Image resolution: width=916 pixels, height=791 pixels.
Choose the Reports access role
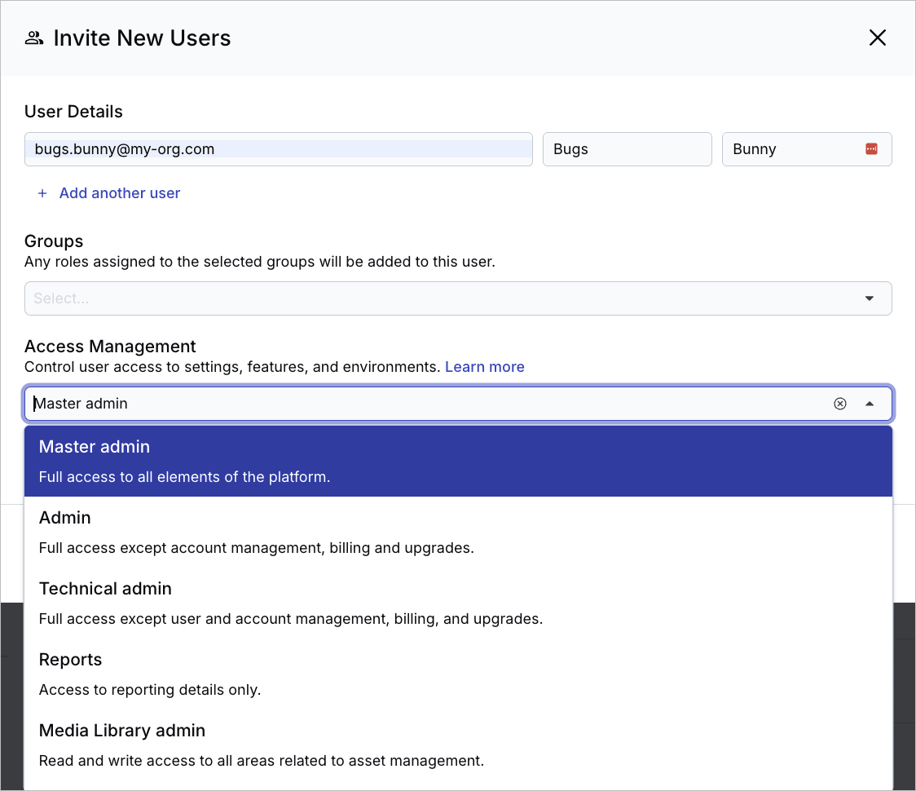tap(456, 674)
